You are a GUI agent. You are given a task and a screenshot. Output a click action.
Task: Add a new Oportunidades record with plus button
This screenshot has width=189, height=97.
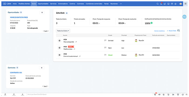point(42,12)
